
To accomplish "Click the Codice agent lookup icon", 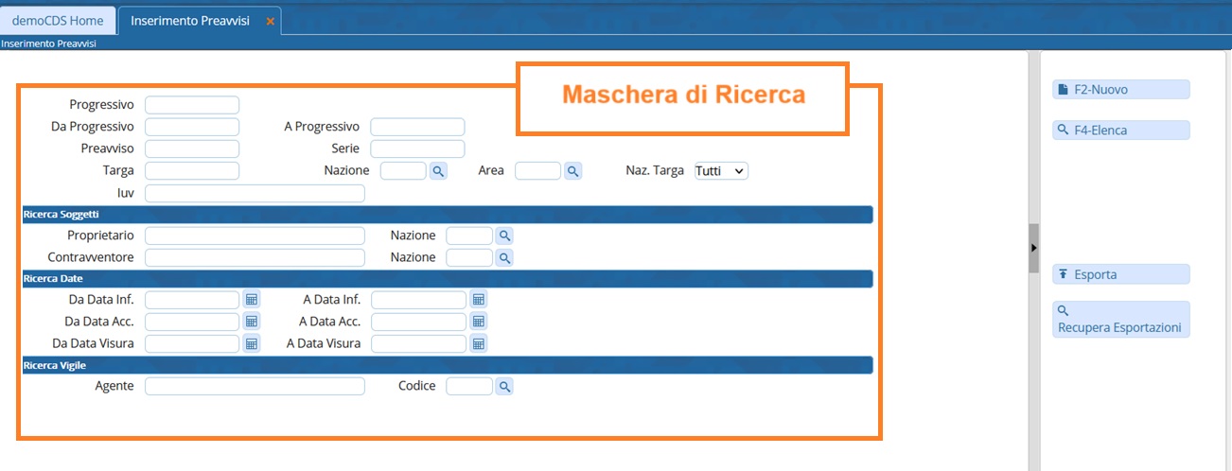I will pyautogui.click(x=504, y=386).
